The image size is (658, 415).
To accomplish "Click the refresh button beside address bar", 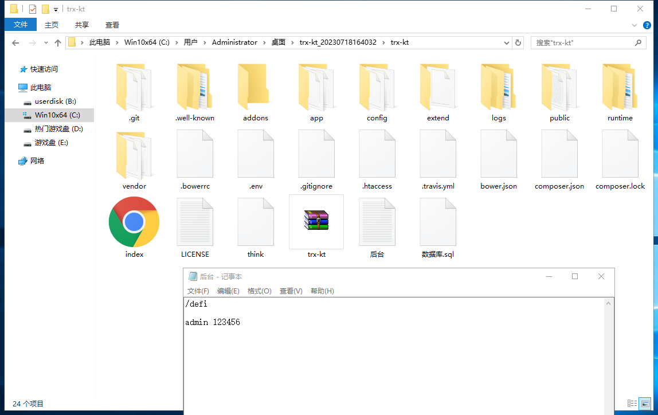I will (x=518, y=42).
